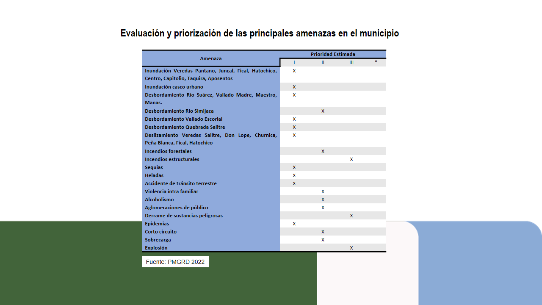
Task: Click the X mark for Sobrecarga
Action: 323,240
